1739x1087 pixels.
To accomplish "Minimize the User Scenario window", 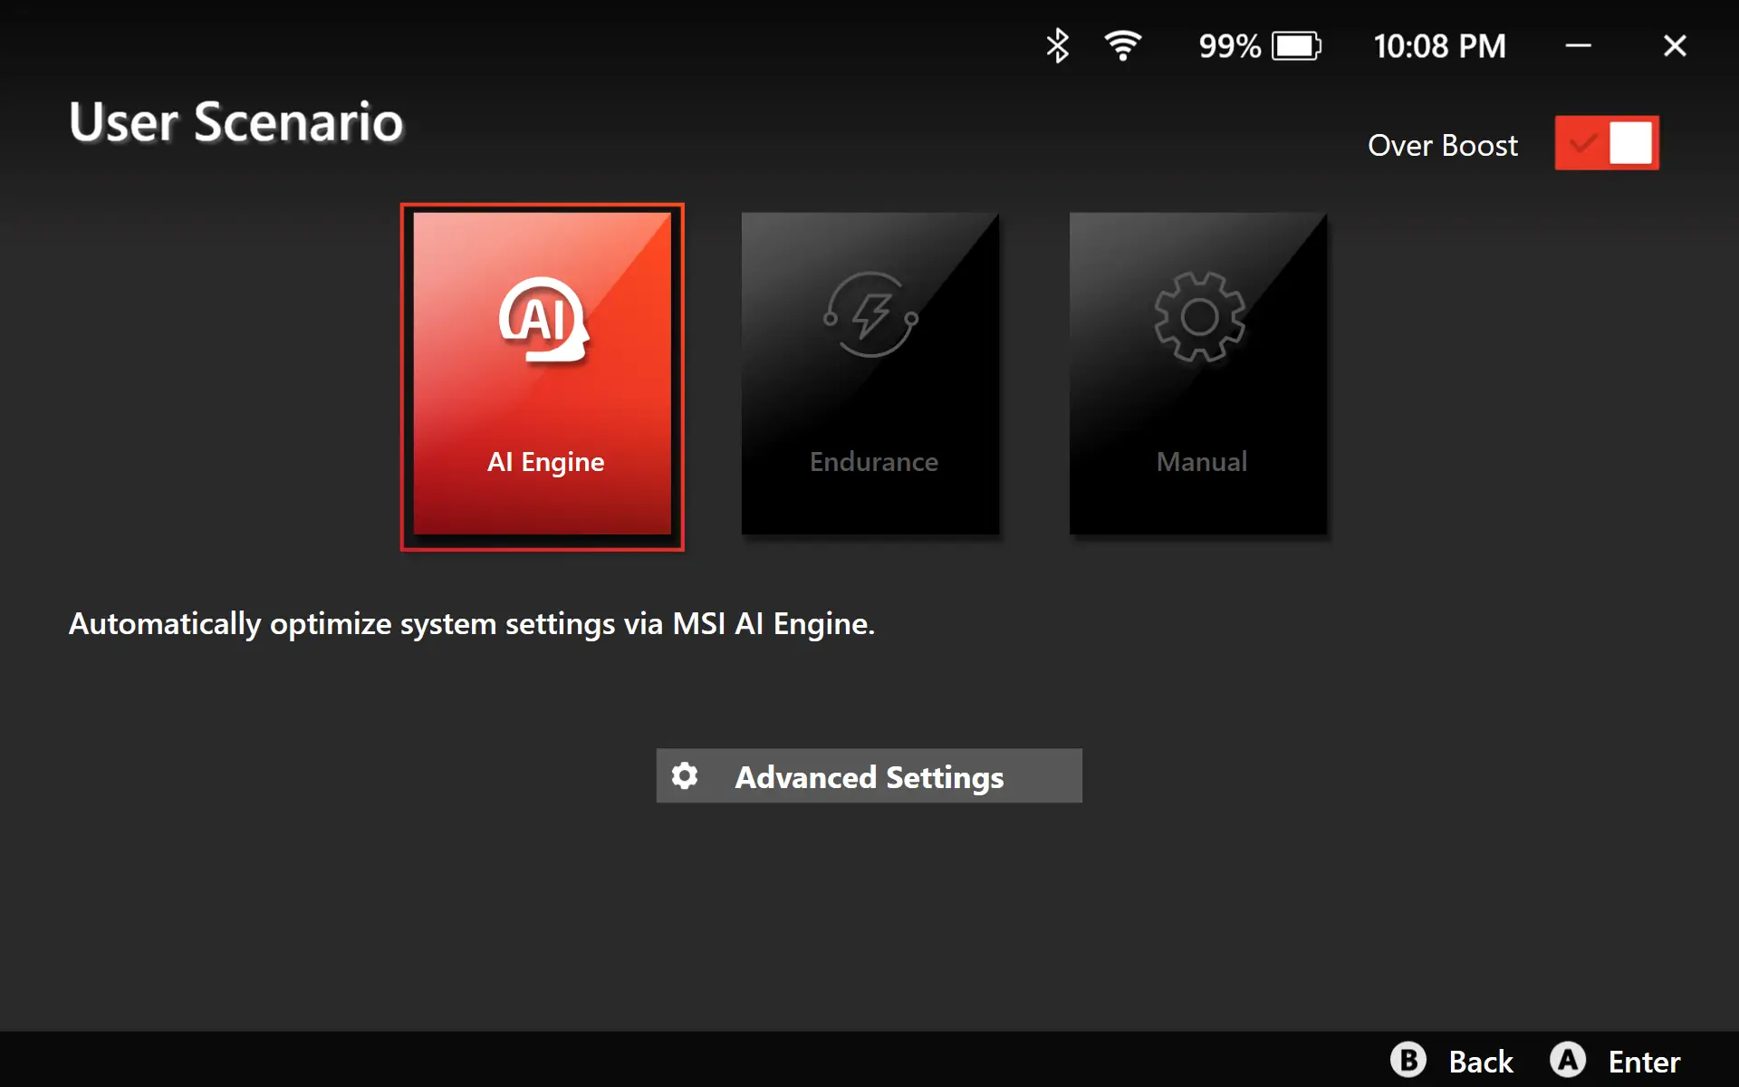I will click(1578, 45).
